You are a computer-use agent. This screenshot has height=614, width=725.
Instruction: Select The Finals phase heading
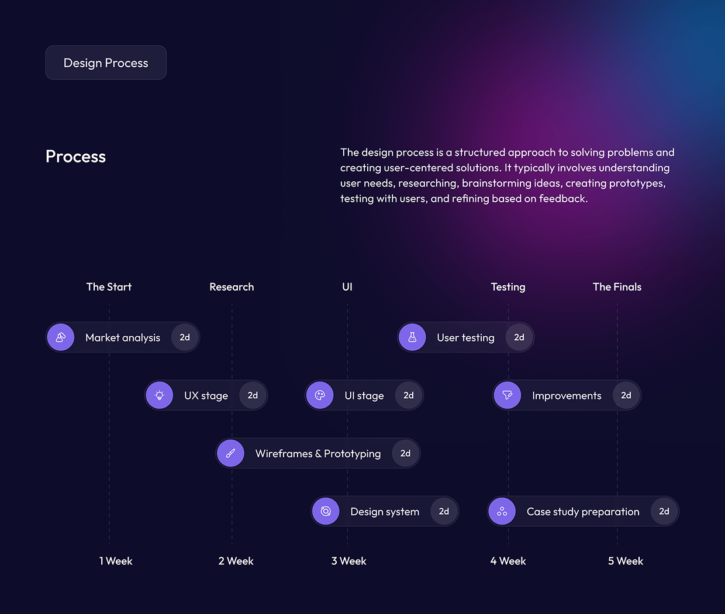click(617, 287)
